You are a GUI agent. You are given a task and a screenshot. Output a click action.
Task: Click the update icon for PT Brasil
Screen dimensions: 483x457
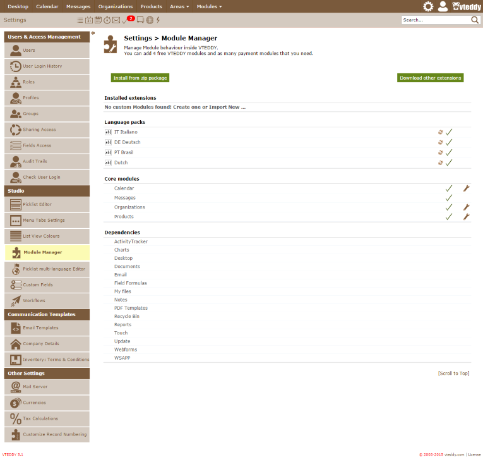(x=441, y=152)
